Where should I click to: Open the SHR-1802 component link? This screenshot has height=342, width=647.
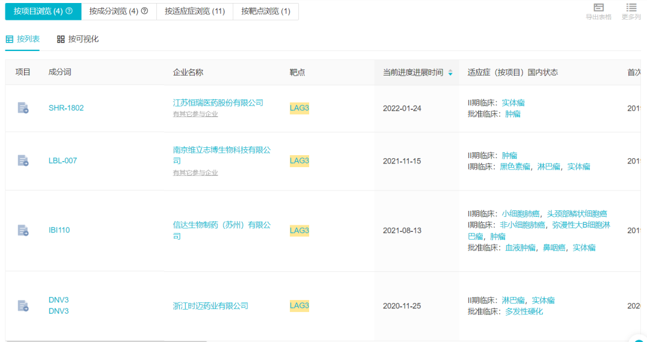point(66,108)
